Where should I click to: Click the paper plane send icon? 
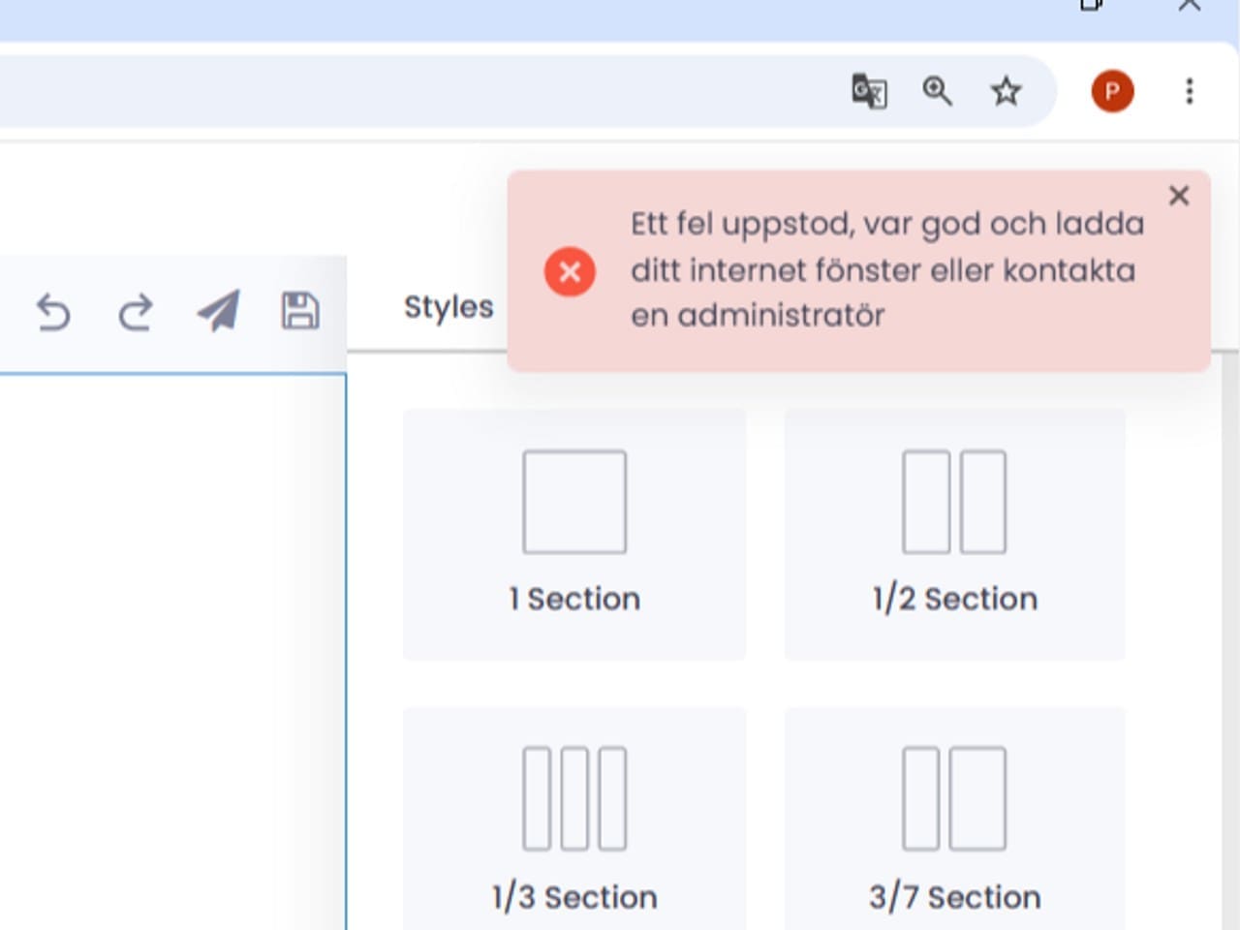click(x=218, y=312)
